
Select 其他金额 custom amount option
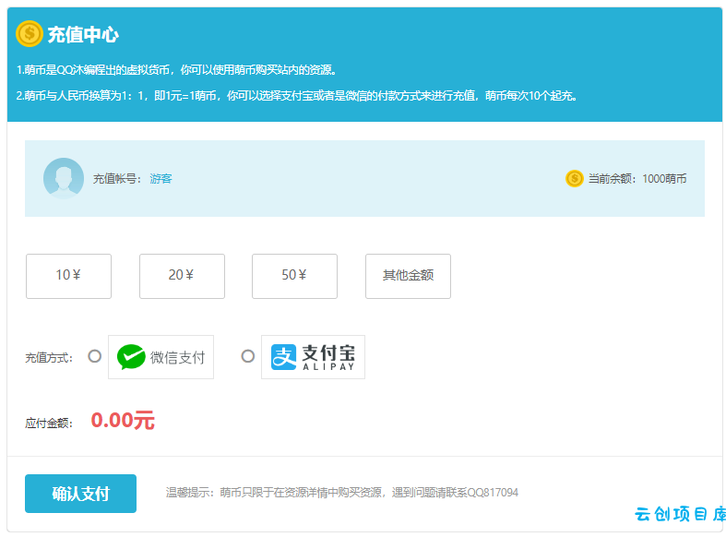(408, 276)
